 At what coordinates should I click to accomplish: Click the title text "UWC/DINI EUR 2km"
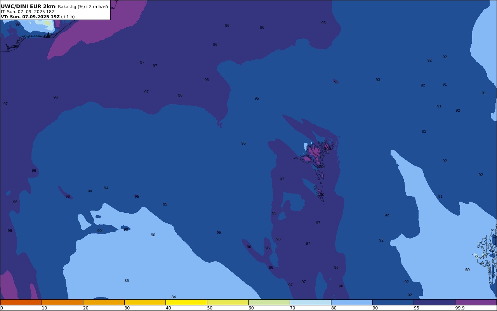coord(28,6)
